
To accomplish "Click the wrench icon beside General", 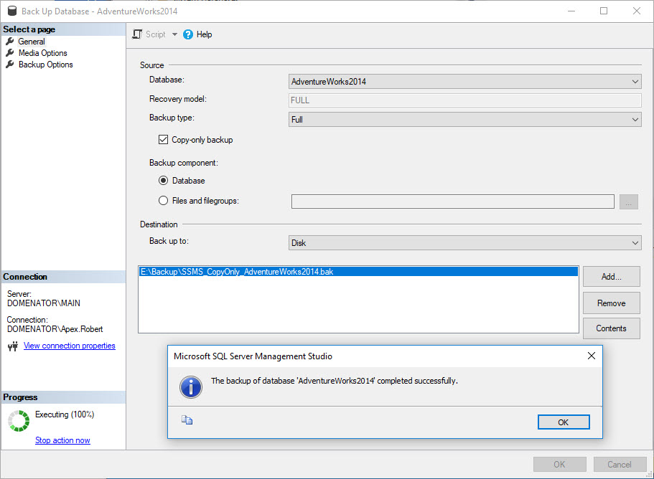I will [x=10, y=42].
